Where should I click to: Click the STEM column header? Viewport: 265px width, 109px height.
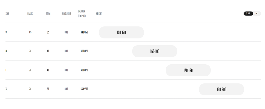click(48, 14)
